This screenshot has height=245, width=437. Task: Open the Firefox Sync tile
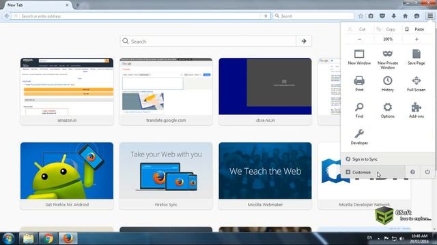click(x=166, y=176)
